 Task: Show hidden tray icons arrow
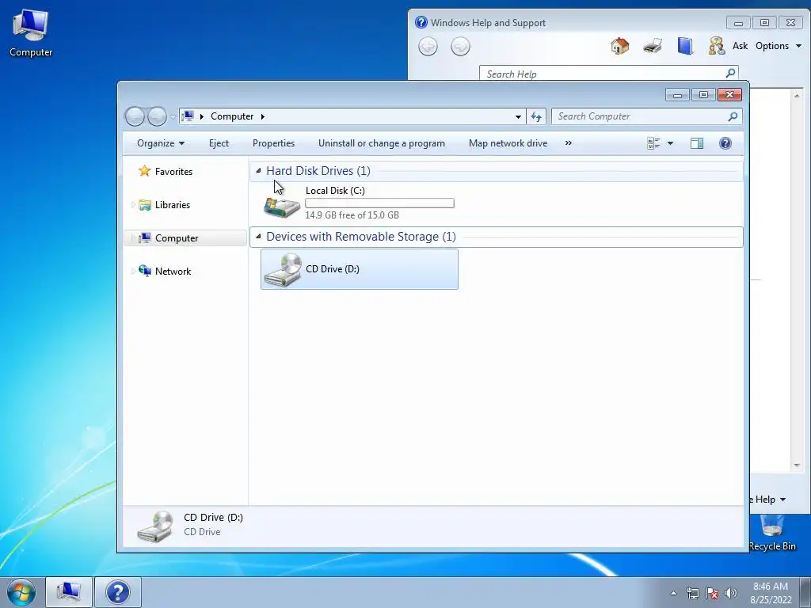click(673, 593)
